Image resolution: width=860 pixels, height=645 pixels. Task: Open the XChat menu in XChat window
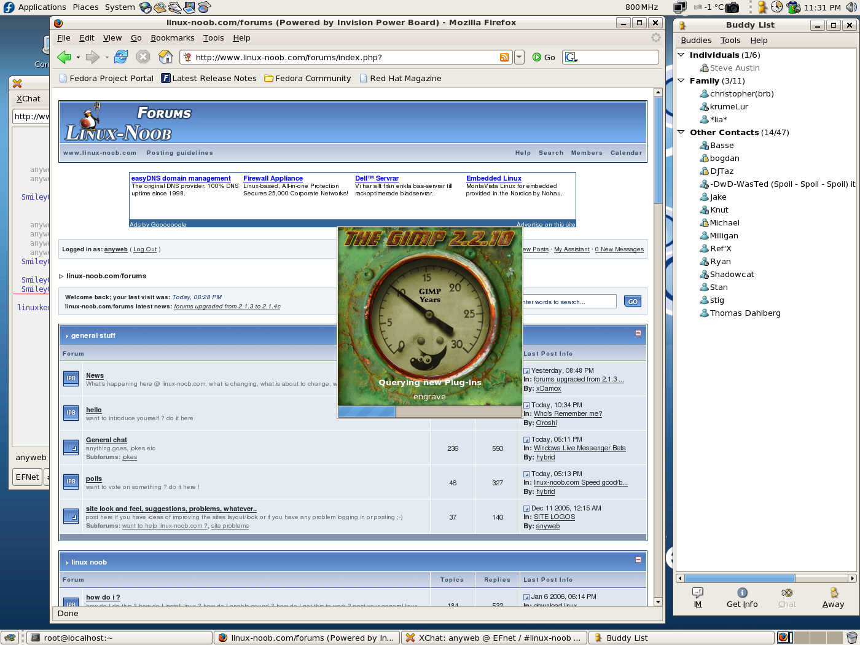coord(28,98)
